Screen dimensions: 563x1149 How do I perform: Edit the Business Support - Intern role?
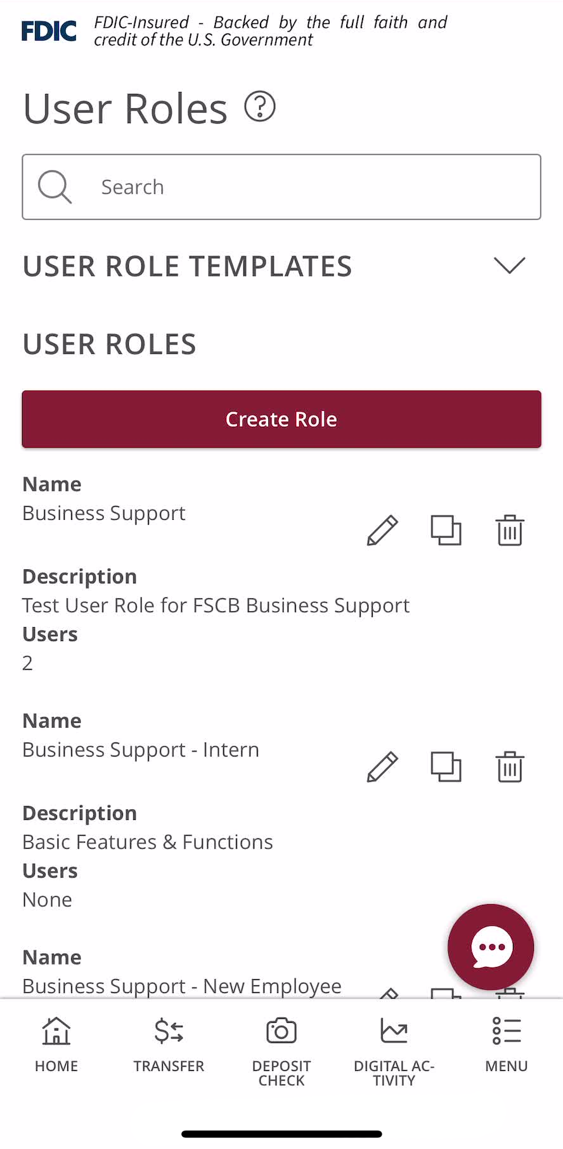pyautogui.click(x=382, y=767)
